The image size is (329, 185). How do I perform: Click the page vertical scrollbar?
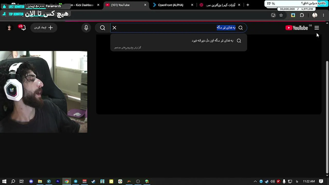(x=327, y=117)
